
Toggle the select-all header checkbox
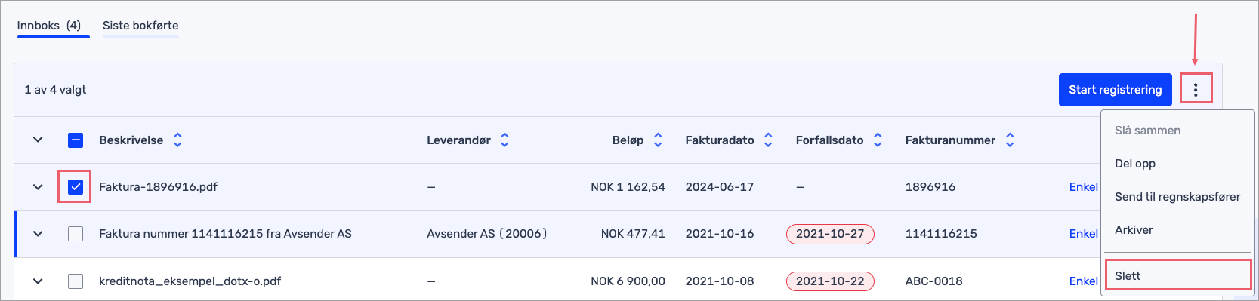click(x=76, y=140)
